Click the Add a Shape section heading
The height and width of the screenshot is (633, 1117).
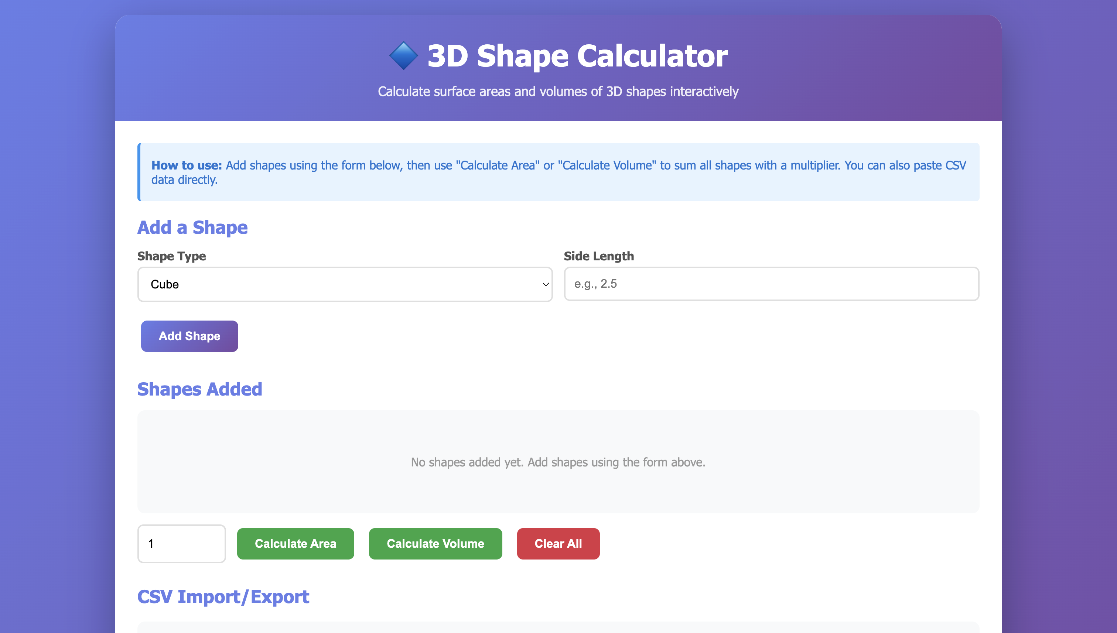click(192, 227)
